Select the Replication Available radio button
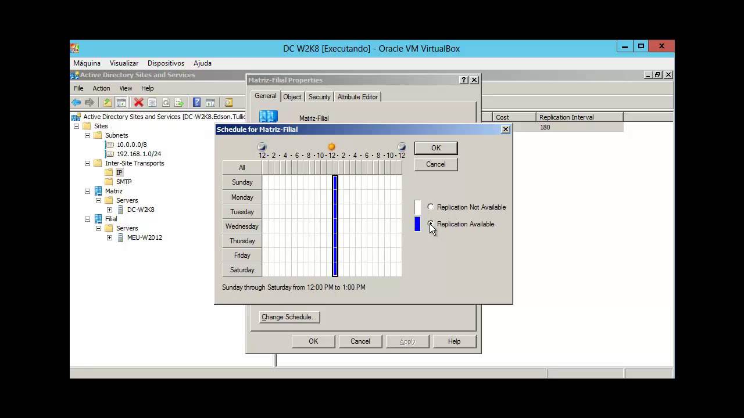744x418 pixels. pos(431,224)
